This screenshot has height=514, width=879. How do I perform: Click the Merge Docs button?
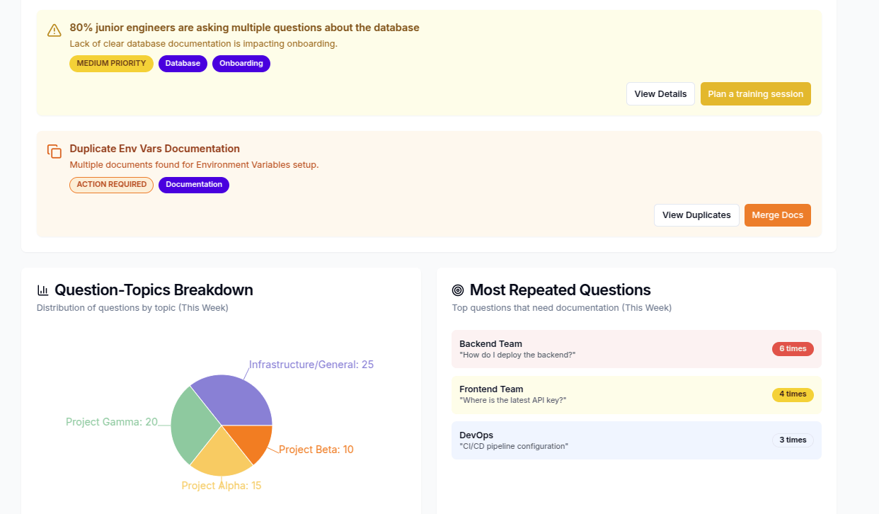pyautogui.click(x=777, y=215)
